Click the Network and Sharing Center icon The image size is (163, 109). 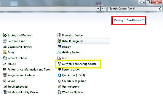(x=59, y=64)
